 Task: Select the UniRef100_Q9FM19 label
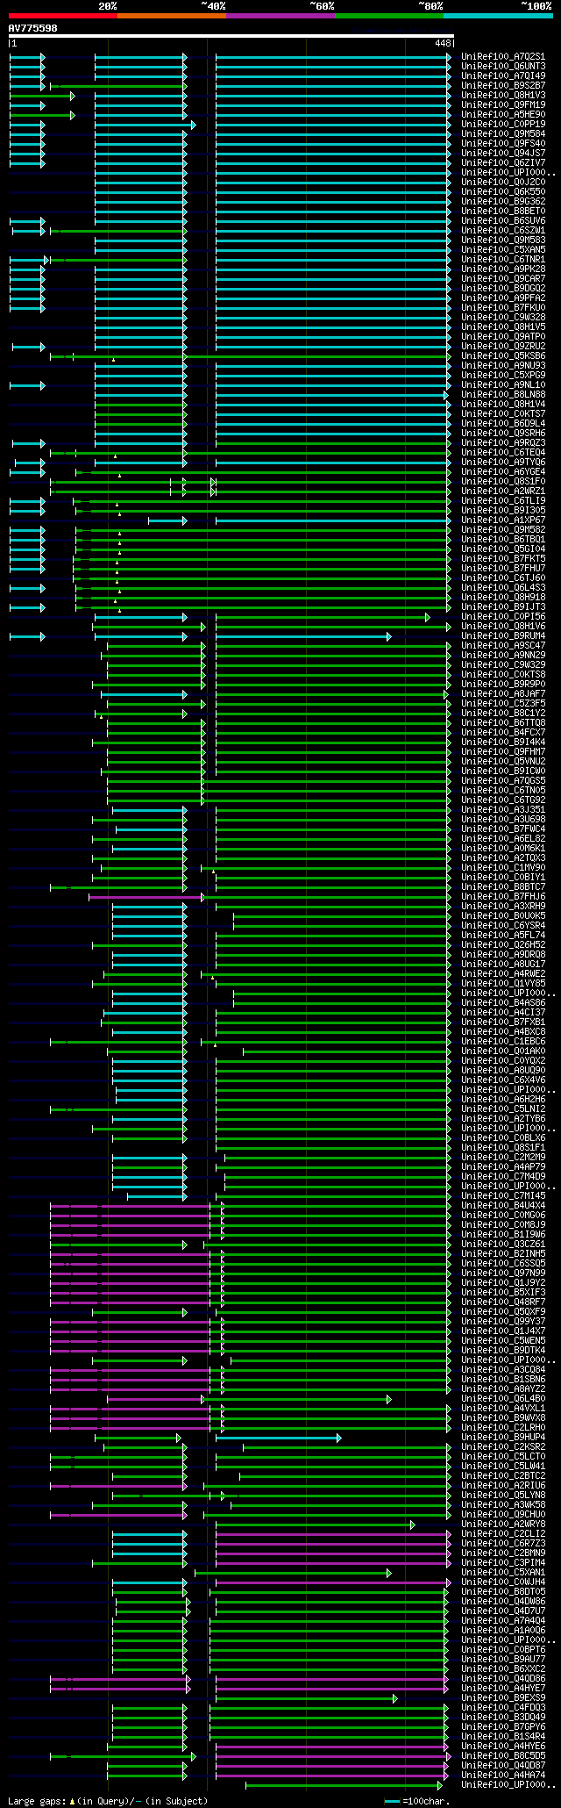503,104
